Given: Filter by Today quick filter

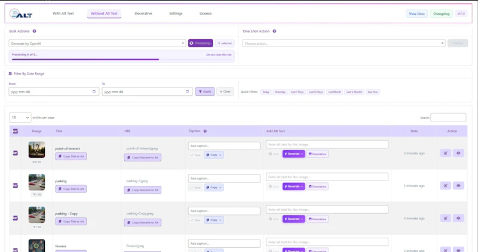Looking at the screenshot, I should click(x=266, y=92).
